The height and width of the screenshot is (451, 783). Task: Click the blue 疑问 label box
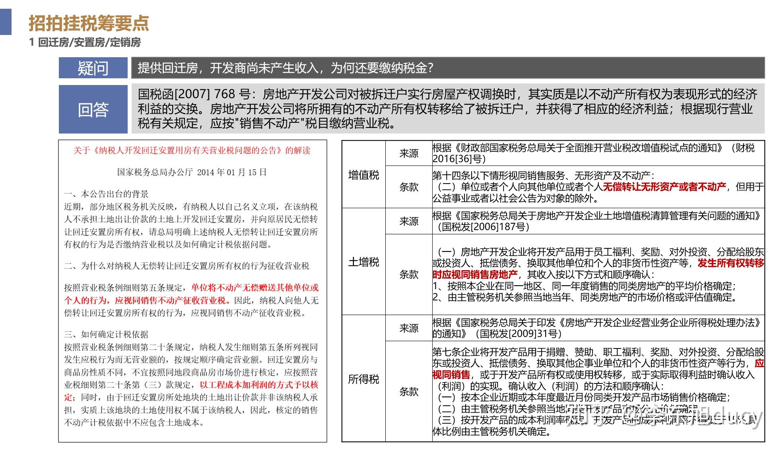point(93,68)
